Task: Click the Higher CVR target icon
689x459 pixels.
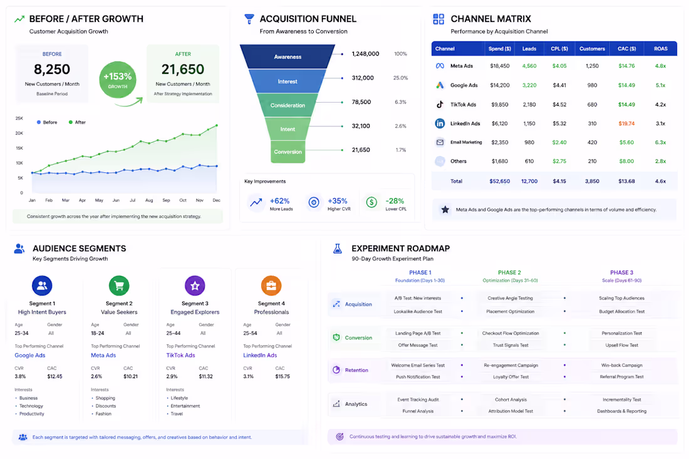Action: coord(314,202)
